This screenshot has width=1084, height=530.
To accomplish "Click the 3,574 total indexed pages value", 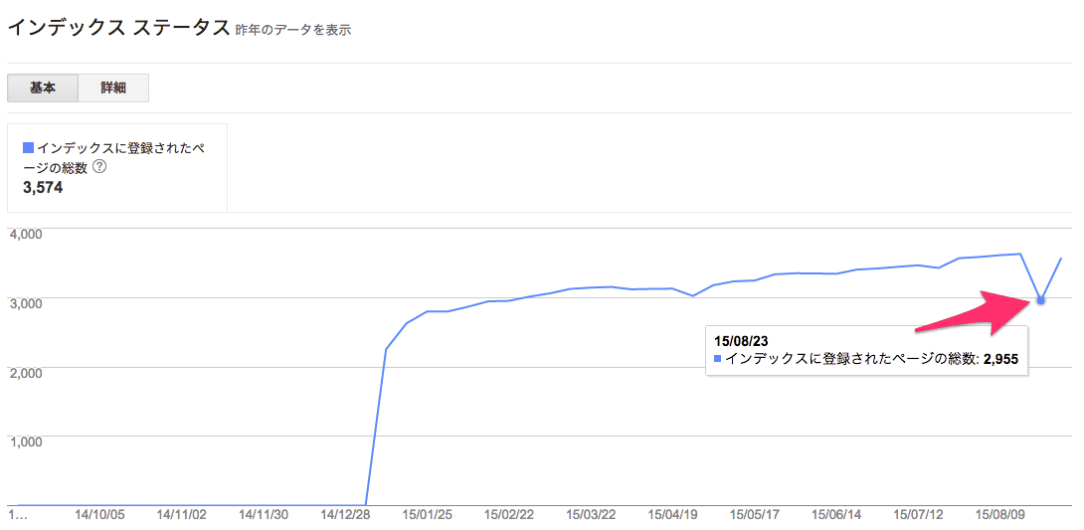I will [43, 187].
